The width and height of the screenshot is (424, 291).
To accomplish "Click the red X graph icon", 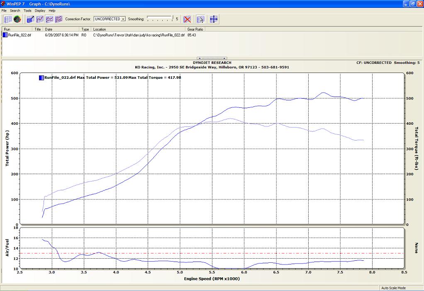I will [x=187, y=19].
